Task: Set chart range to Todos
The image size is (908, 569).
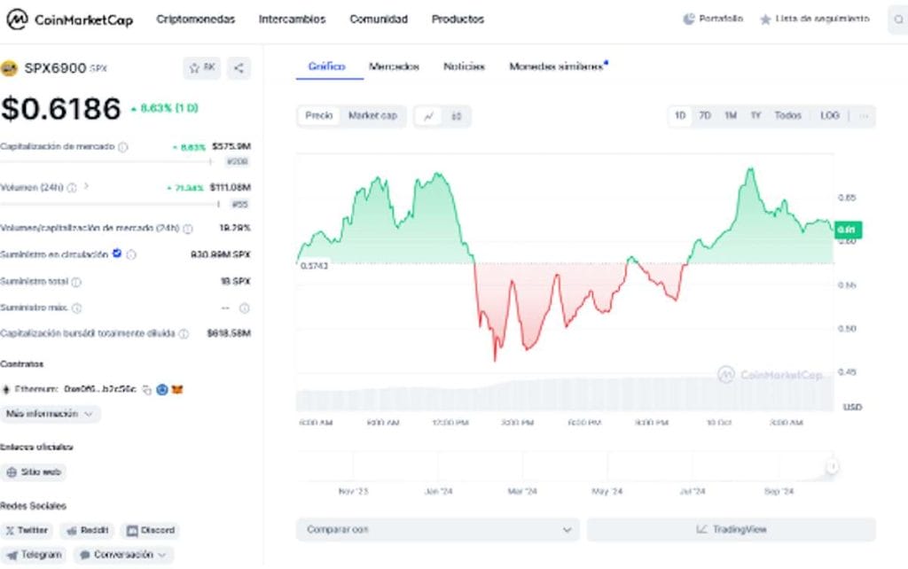Action: click(x=788, y=116)
